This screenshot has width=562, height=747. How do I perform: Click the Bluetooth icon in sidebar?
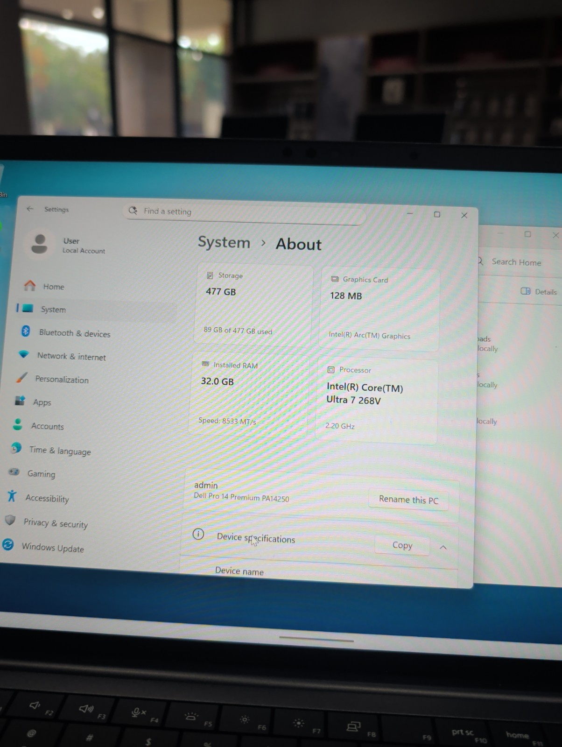coord(26,331)
